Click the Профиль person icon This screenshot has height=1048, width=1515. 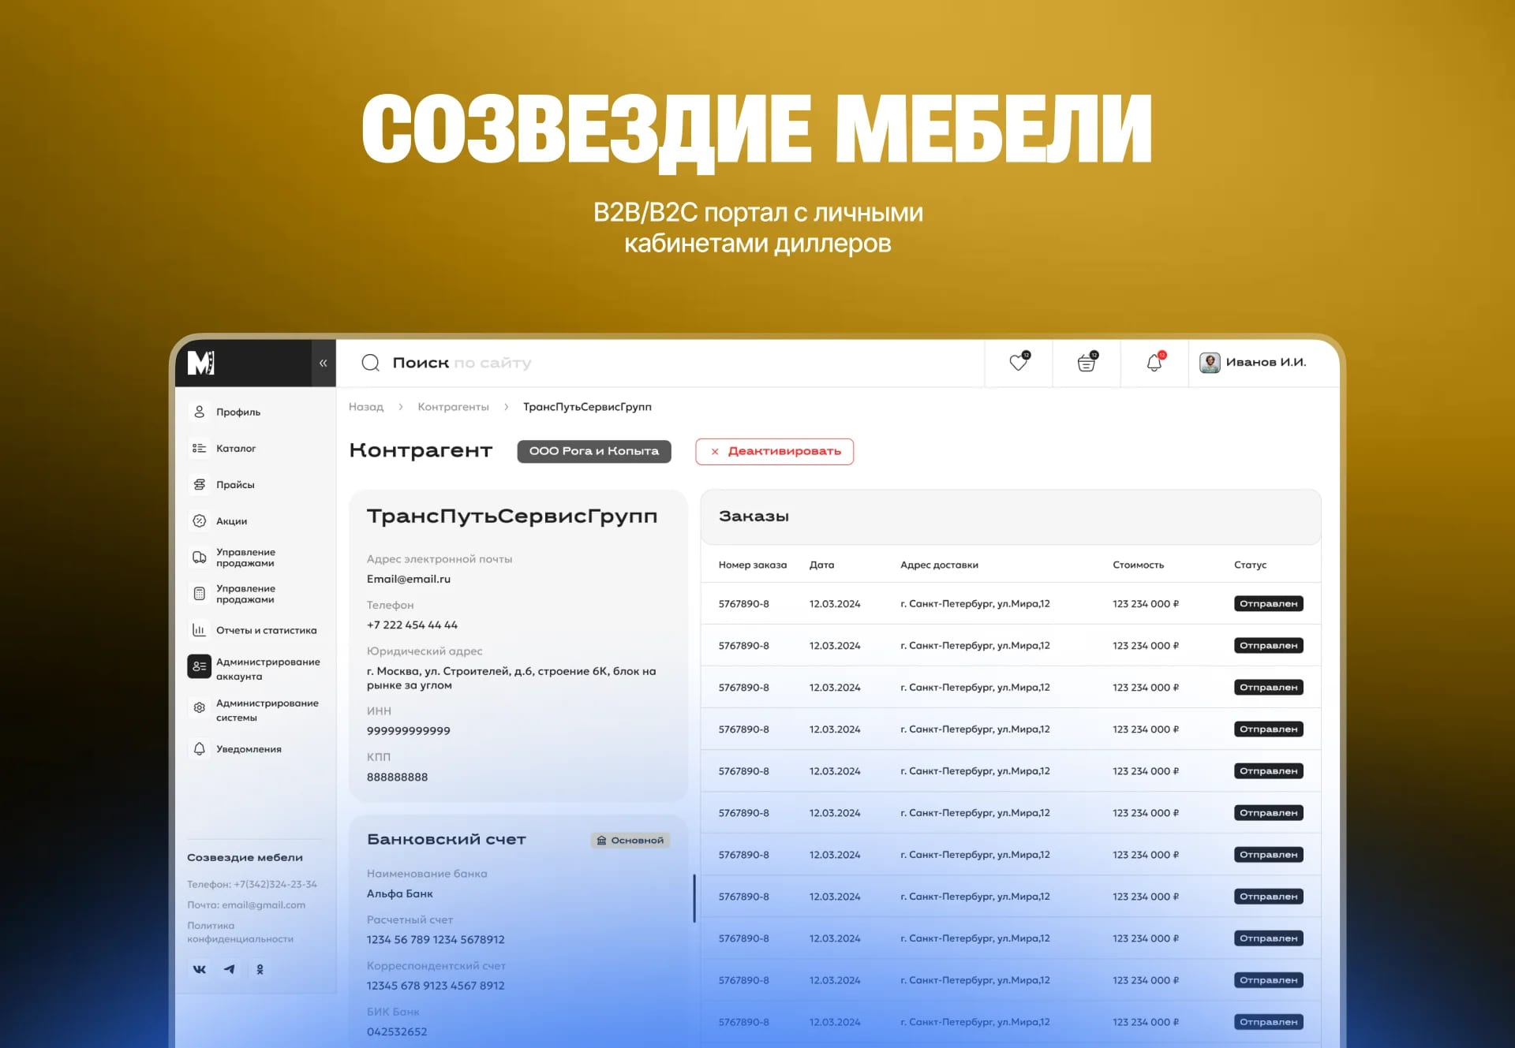click(200, 412)
